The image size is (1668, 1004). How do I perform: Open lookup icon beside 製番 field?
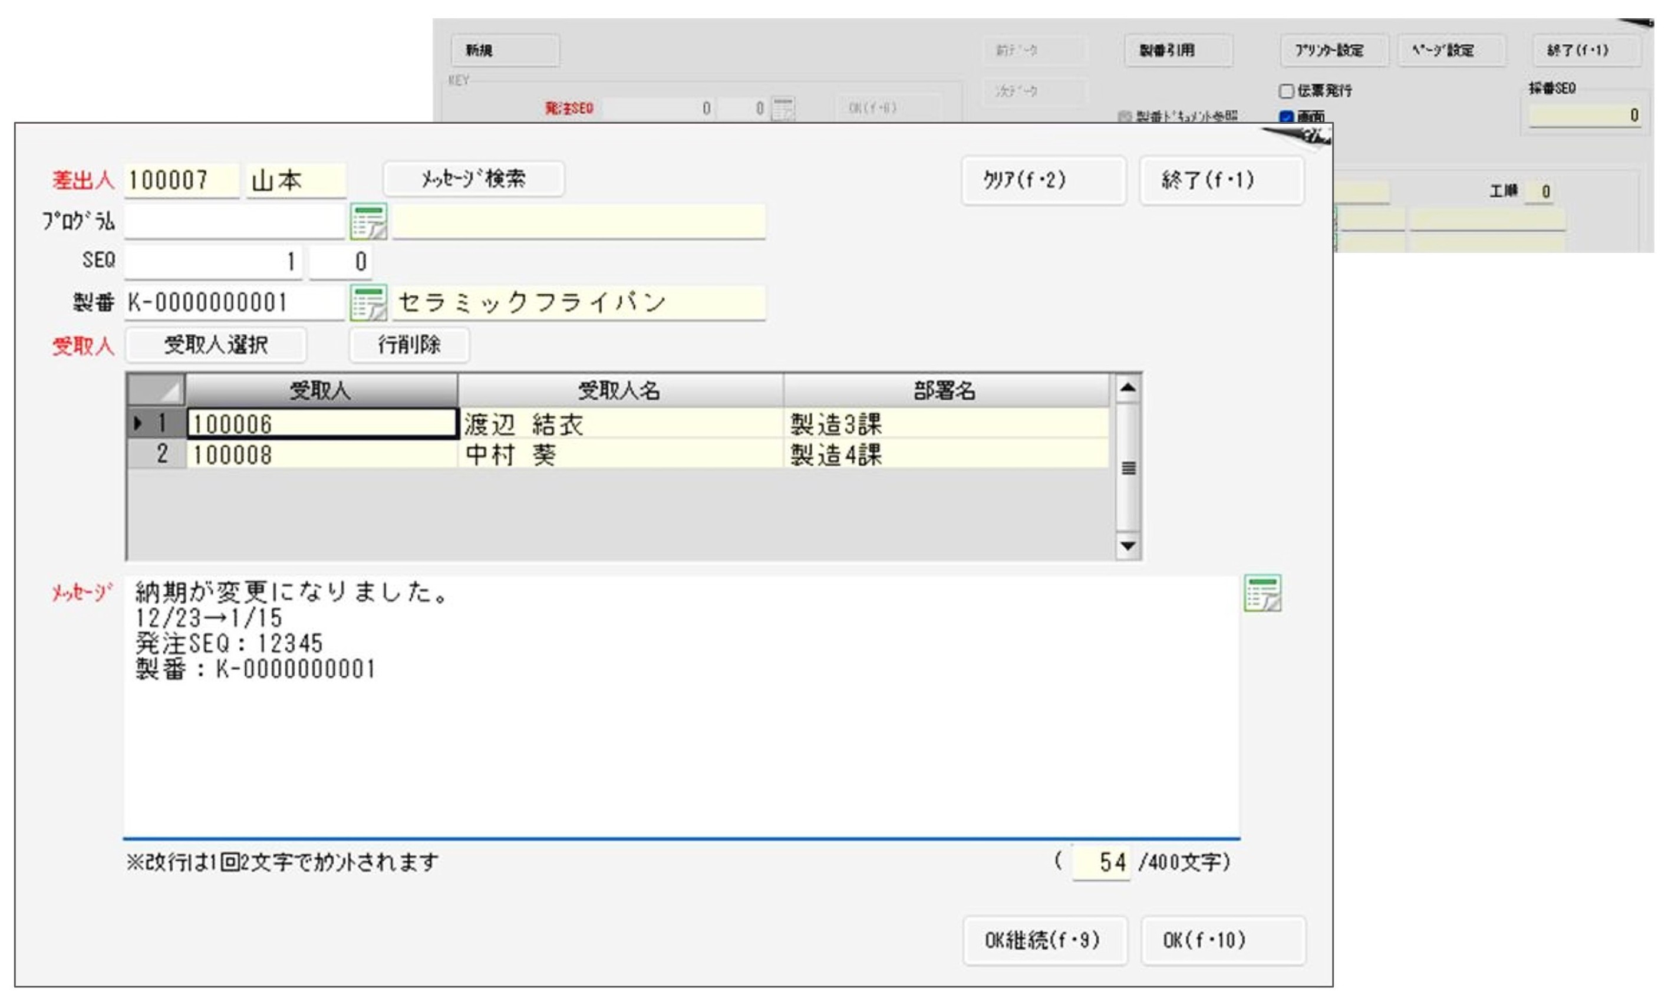pyautogui.click(x=368, y=302)
